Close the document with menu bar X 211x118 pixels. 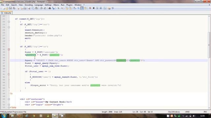pyautogui.click(x=209, y=5)
